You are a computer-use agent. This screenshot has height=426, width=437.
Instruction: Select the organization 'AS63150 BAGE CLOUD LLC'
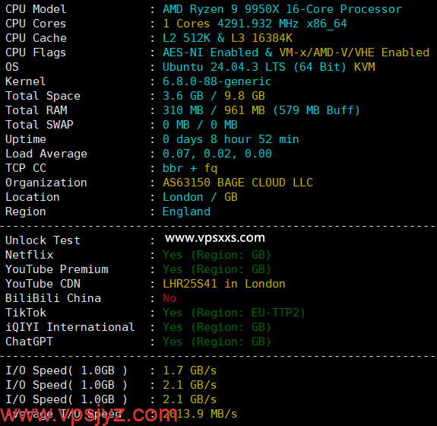(238, 183)
